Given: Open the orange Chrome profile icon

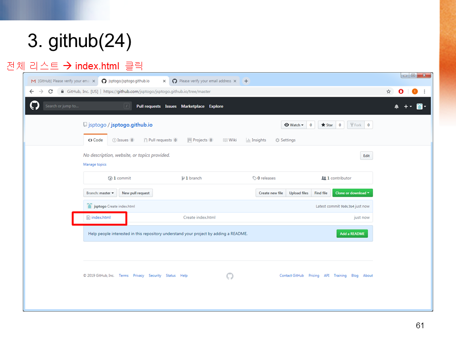Looking at the screenshot, I should [x=415, y=91].
